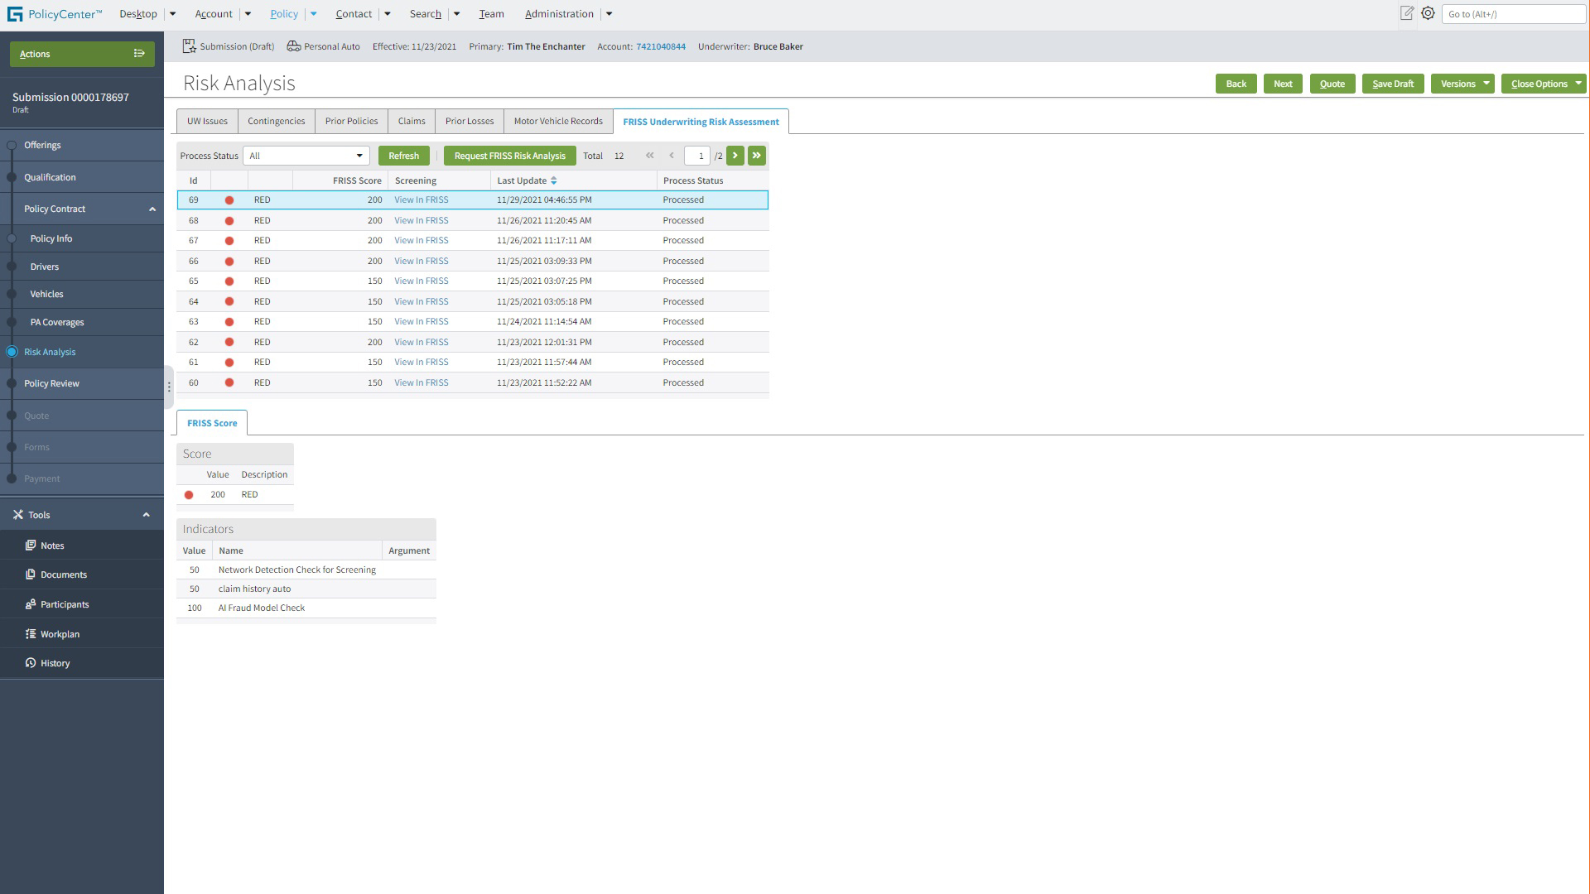Screen dimensions: 1590x894
Task: Open the note edit icon in top bar
Action: click(1406, 13)
